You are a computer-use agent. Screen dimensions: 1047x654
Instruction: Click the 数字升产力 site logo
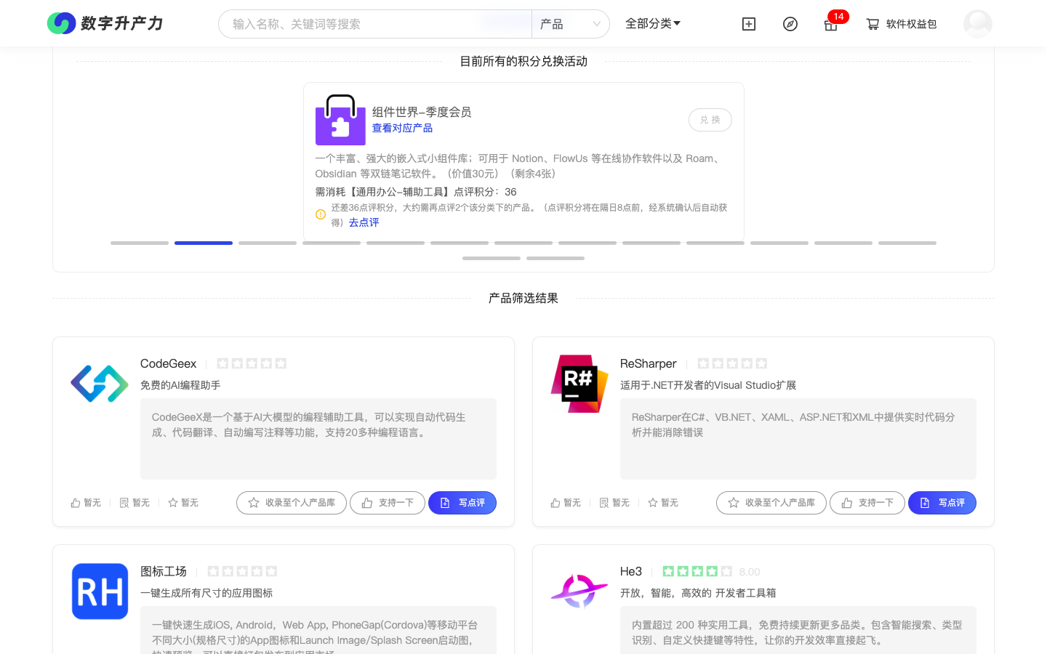coord(105,23)
